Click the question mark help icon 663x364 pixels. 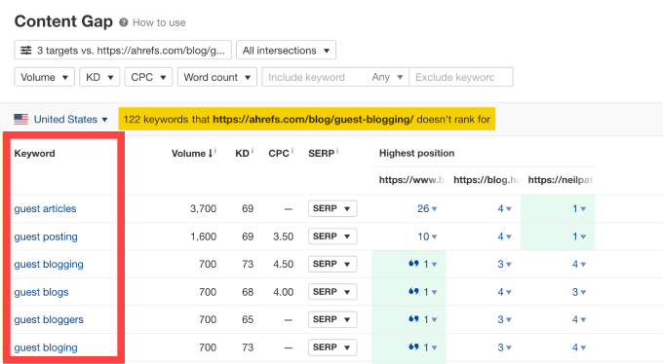[x=124, y=22]
